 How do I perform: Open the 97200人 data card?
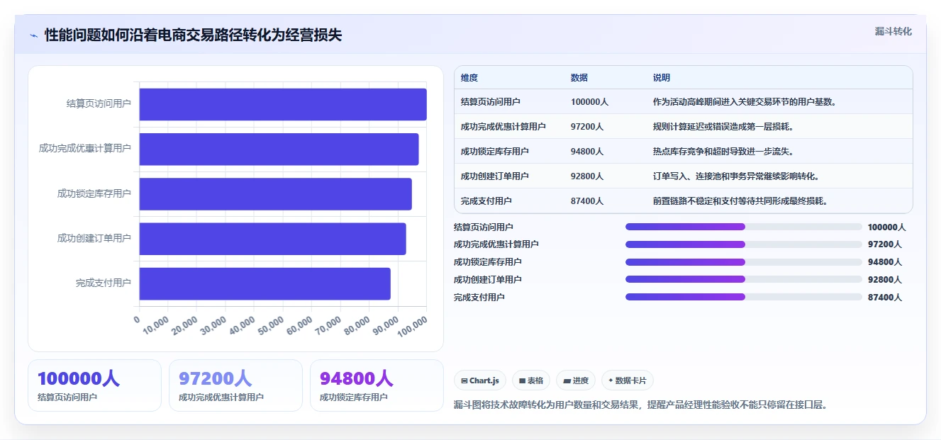pos(235,385)
